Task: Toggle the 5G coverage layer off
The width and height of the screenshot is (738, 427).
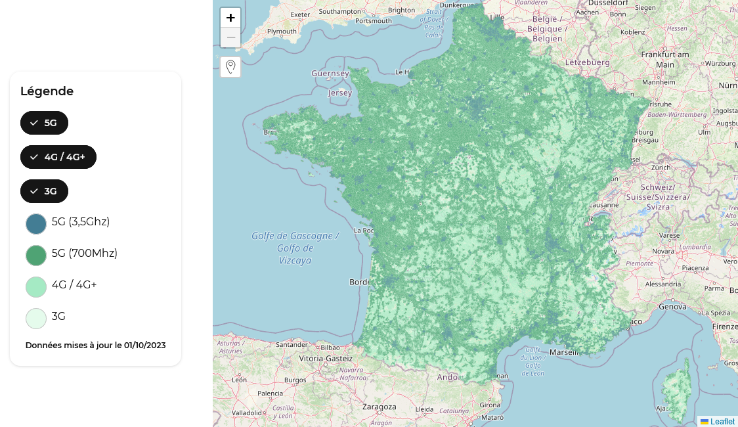Action: pos(44,123)
